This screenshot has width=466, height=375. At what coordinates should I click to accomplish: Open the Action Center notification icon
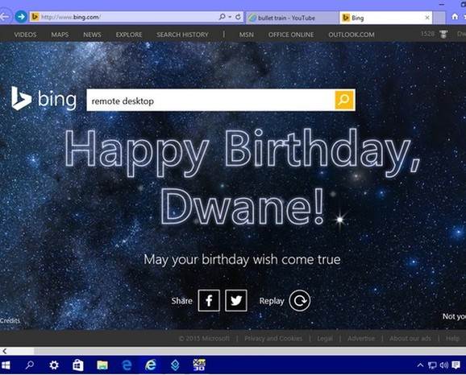pos(456,365)
